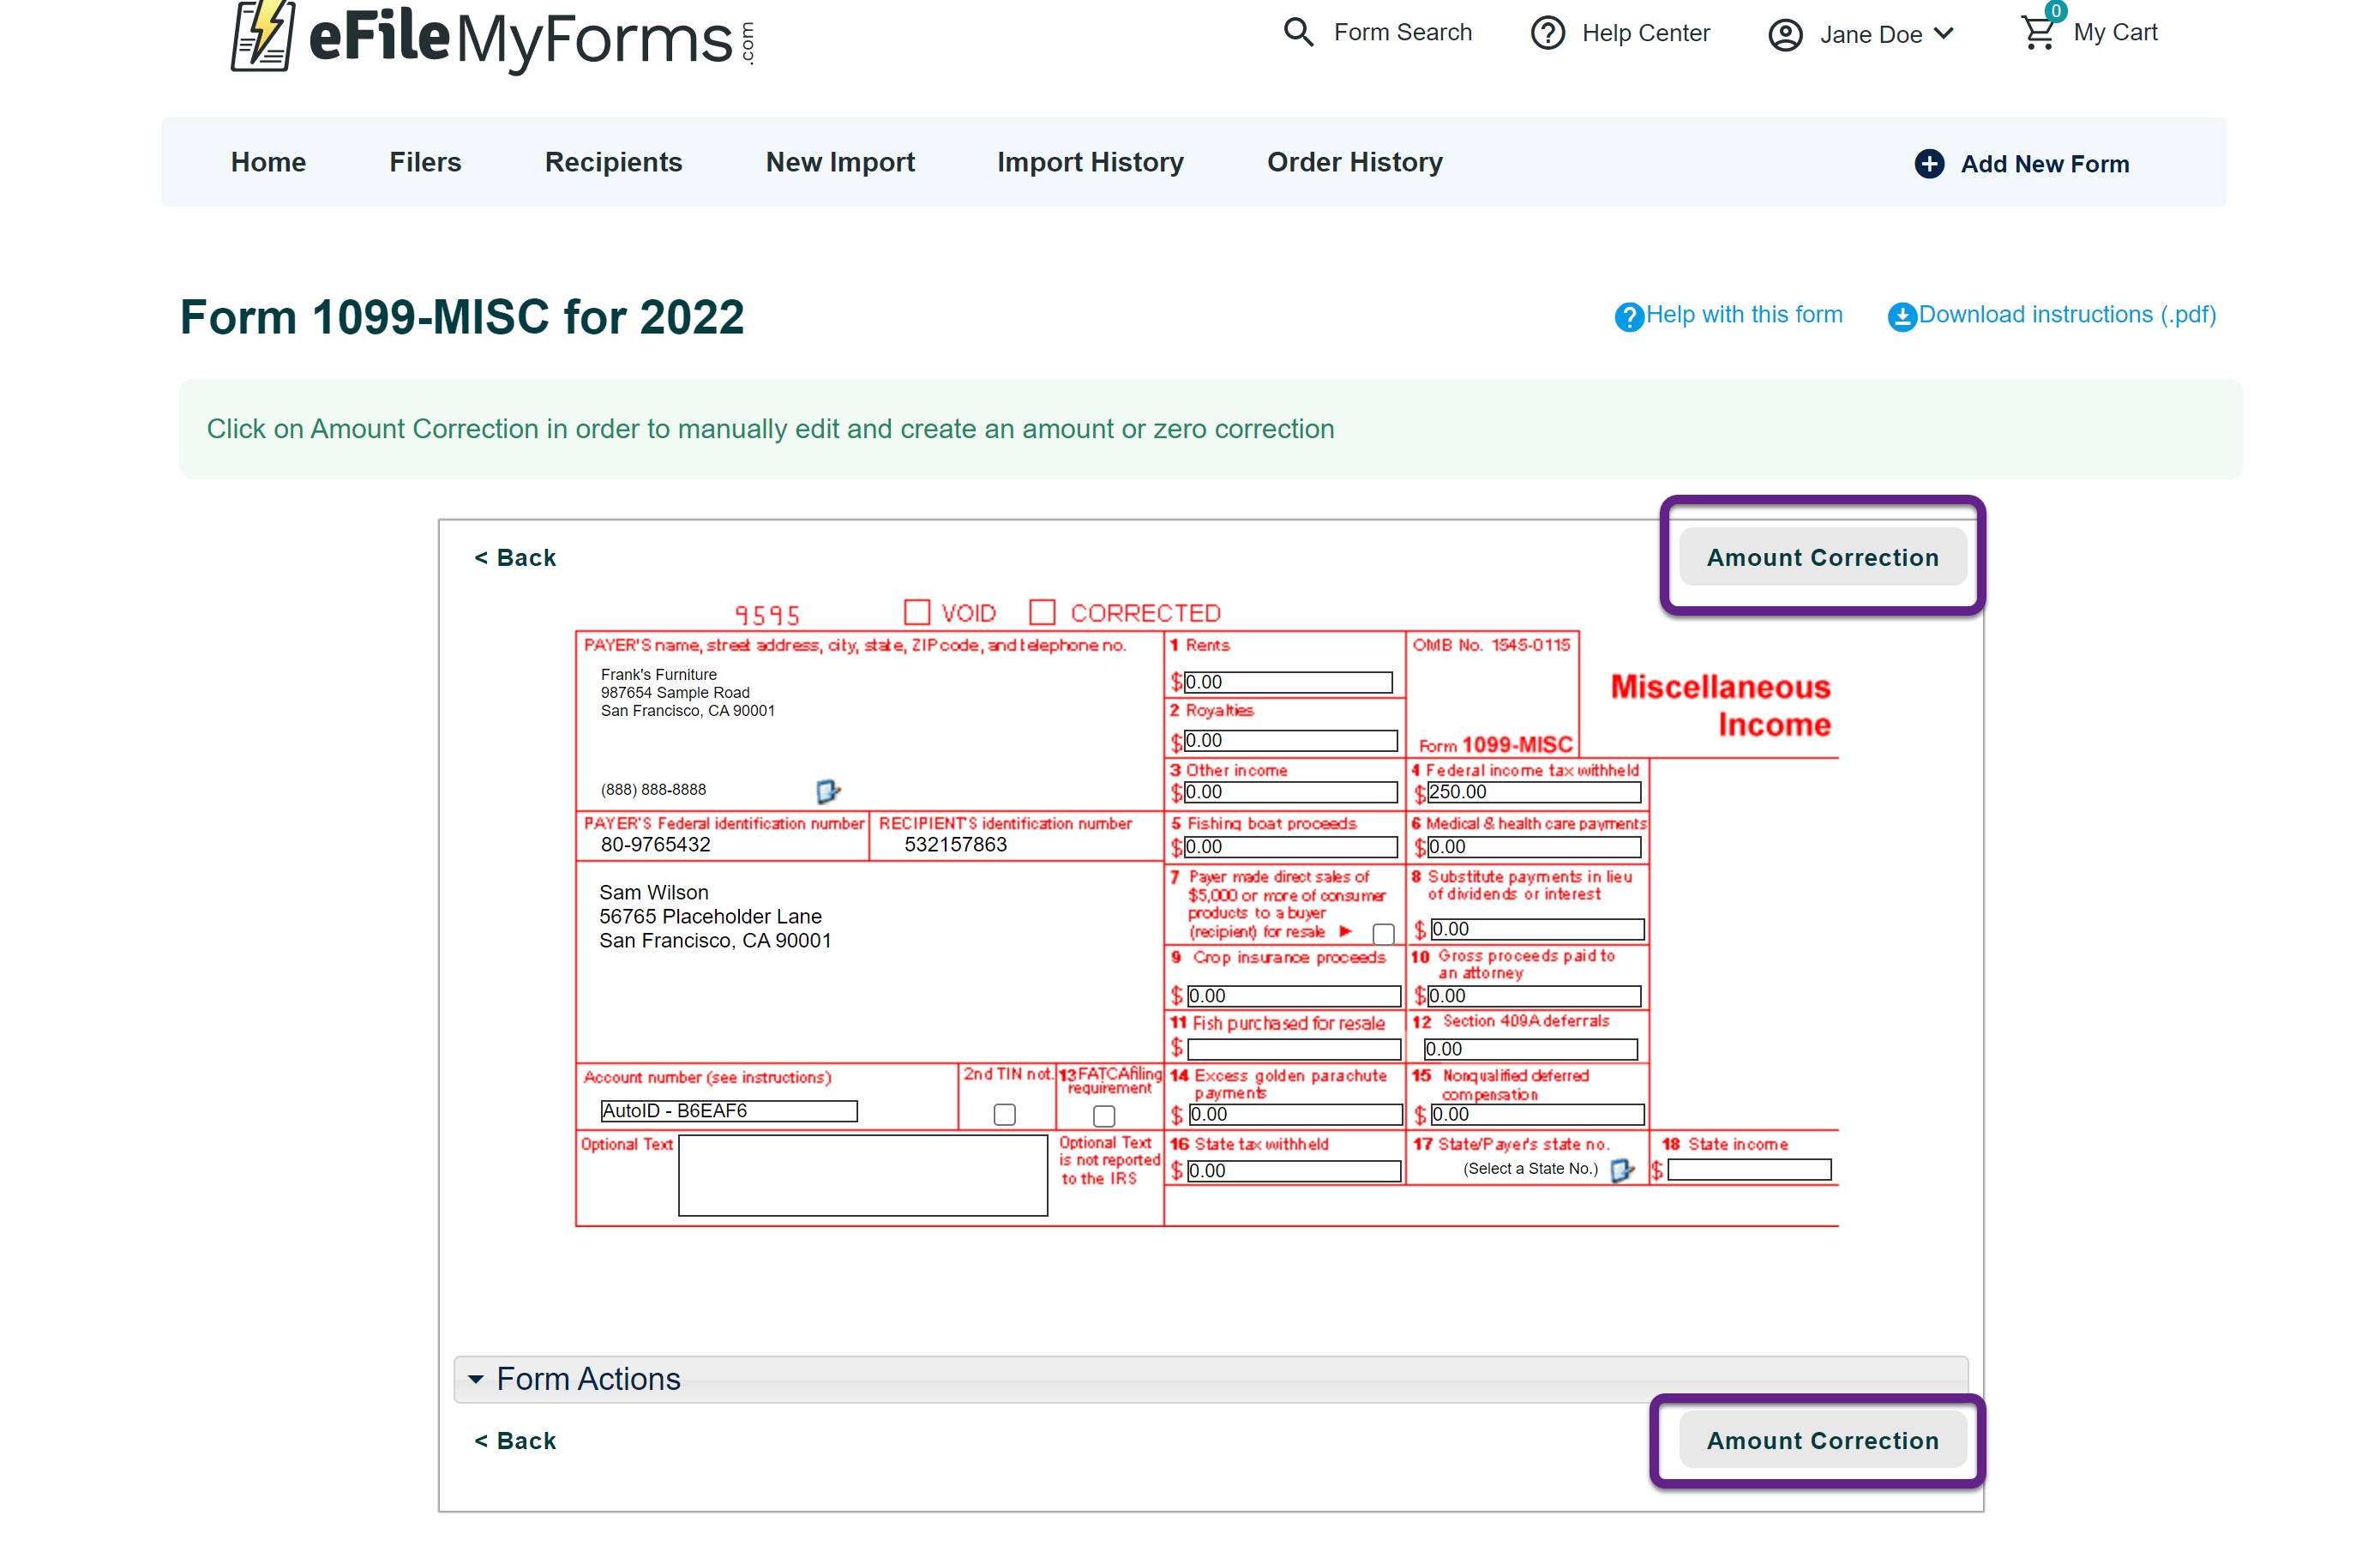Screen dimensions: 2380x1564
Task: Click the edit icon next to the payer phone number
Action: coord(826,791)
